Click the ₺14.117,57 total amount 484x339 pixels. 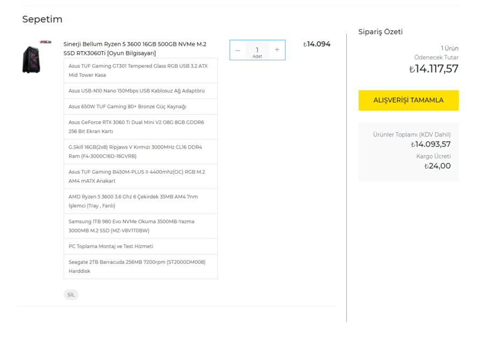(x=433, y=69)
